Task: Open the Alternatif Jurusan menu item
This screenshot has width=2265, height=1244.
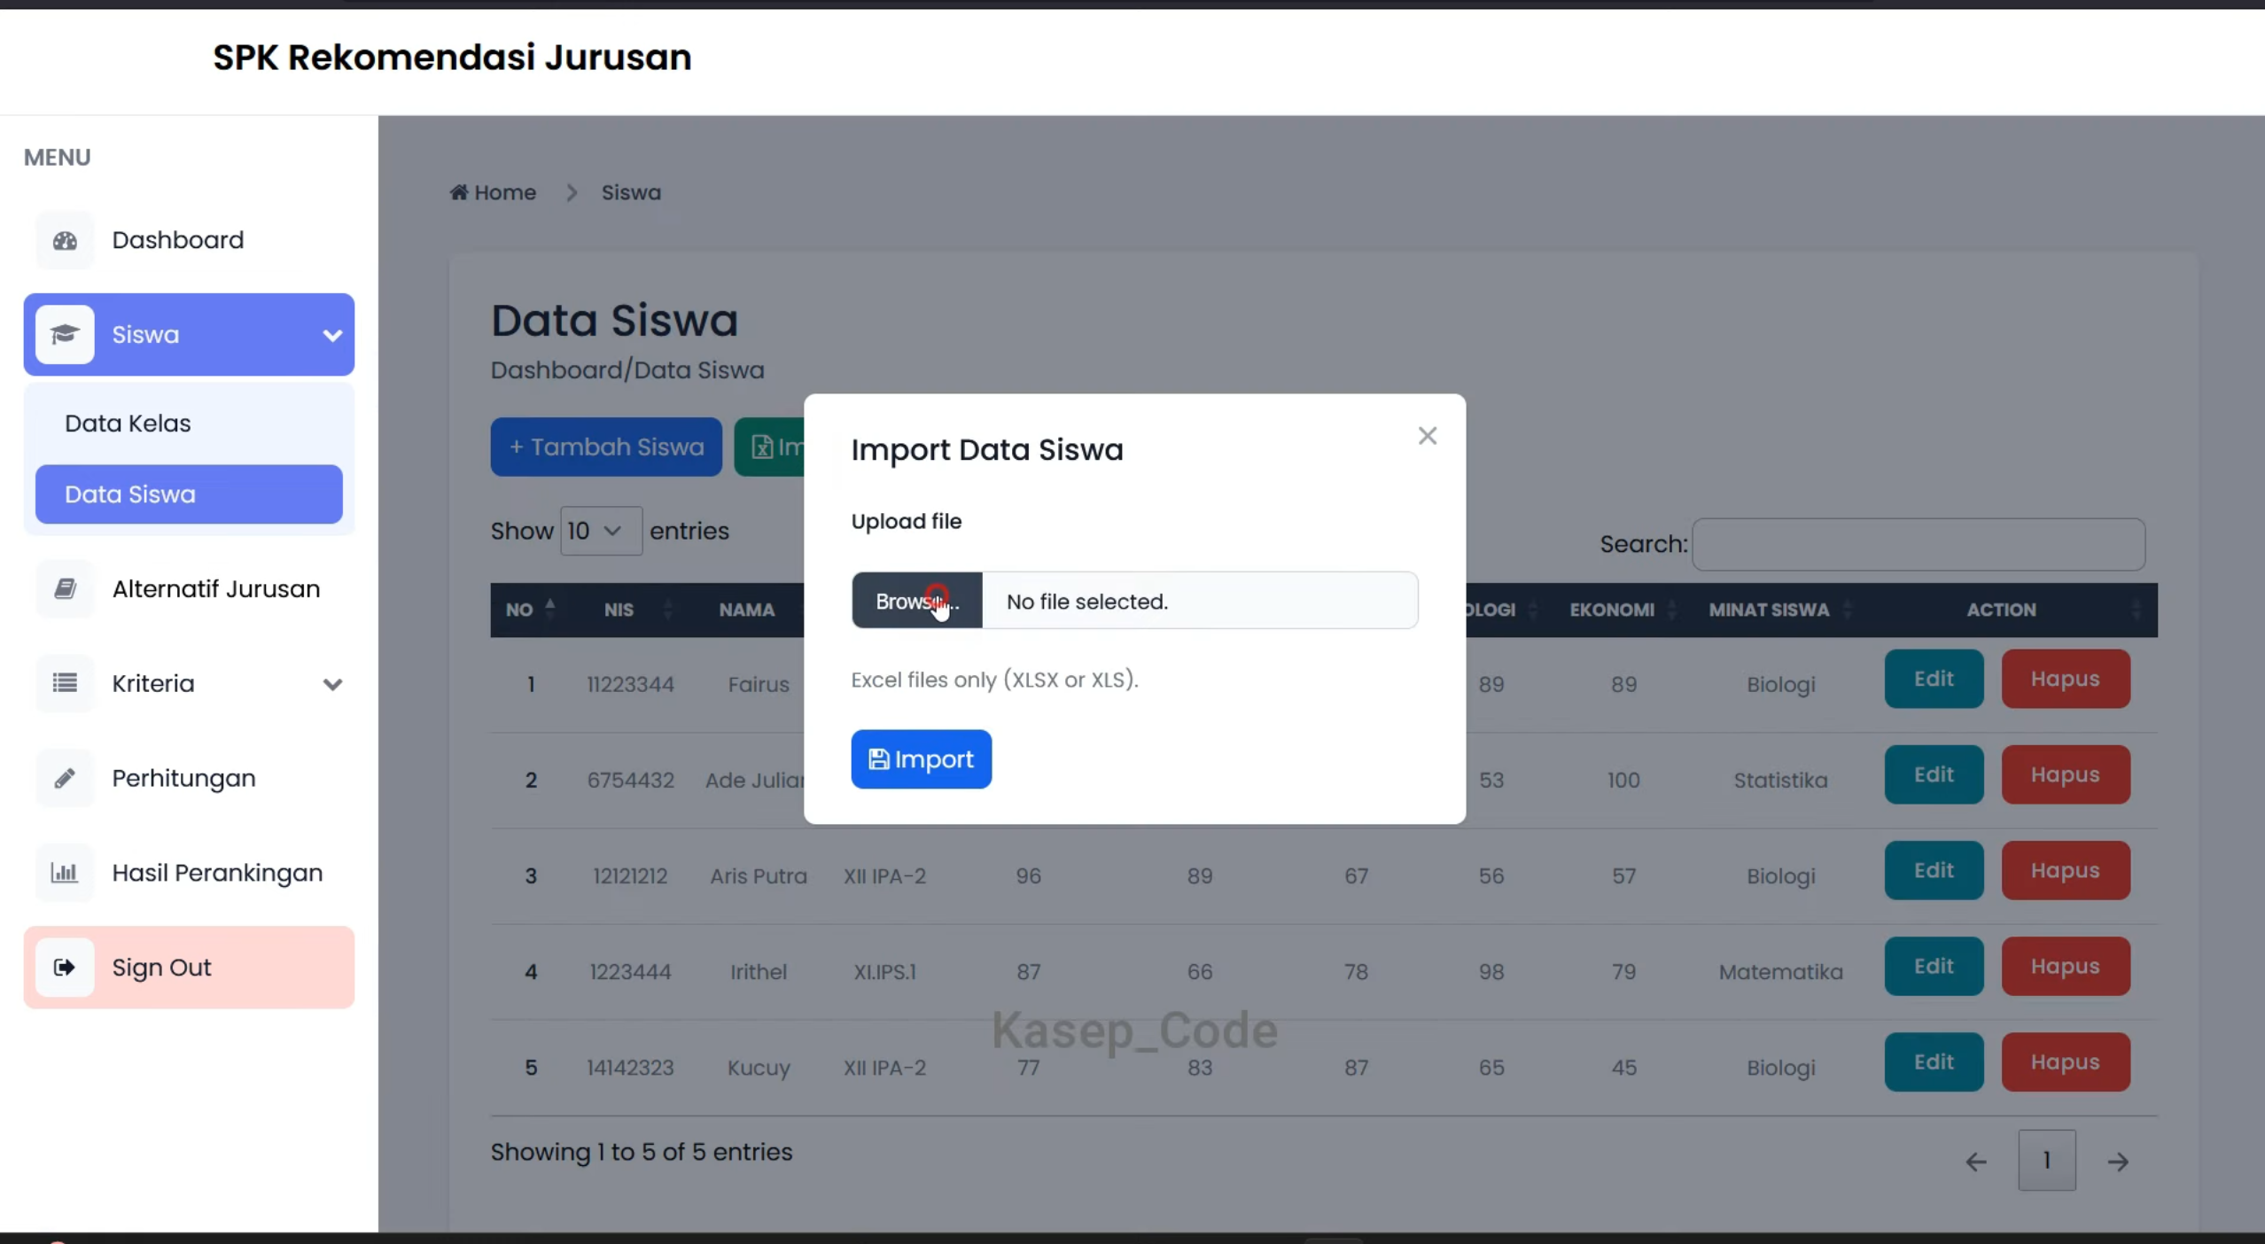Action: [189, 589]
